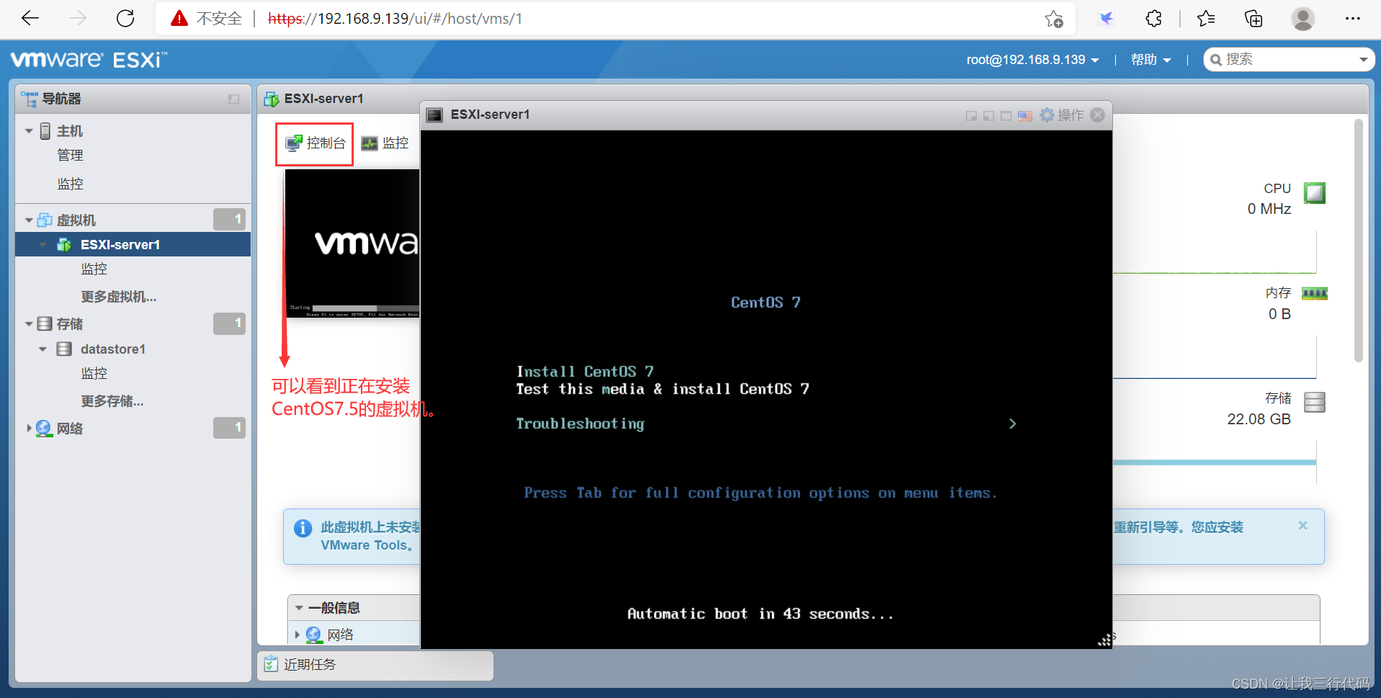Viewport: 1381px width, 698px height.
Task: Click the VMware ESXi logo
Action: pyautogui.click(x=89, y=60)
